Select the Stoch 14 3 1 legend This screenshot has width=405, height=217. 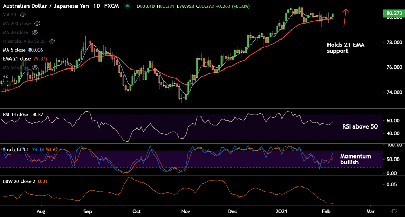coord(16,150)
